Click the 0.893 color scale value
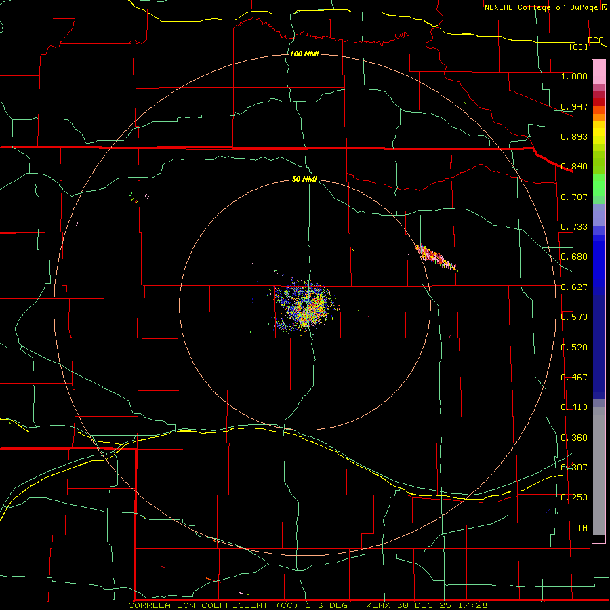Image resolution: width=610 pixels, height=610 pixels. (x=574, y=136)
